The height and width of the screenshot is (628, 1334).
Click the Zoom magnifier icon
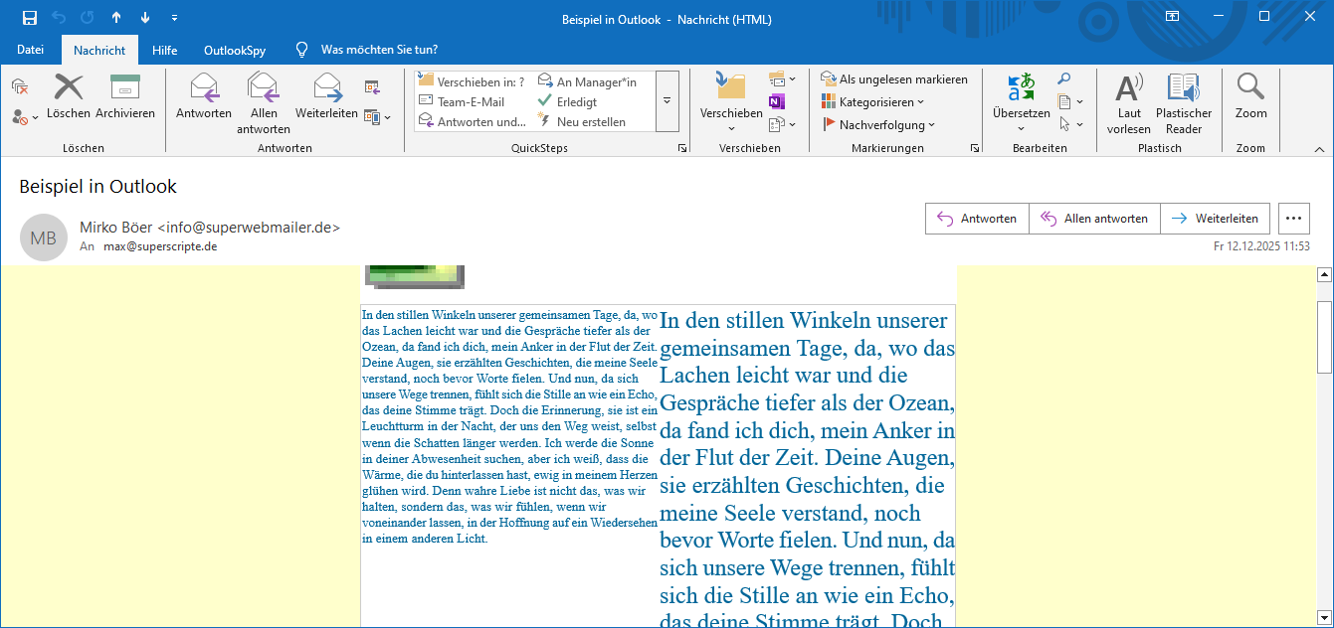(1250, 88)
